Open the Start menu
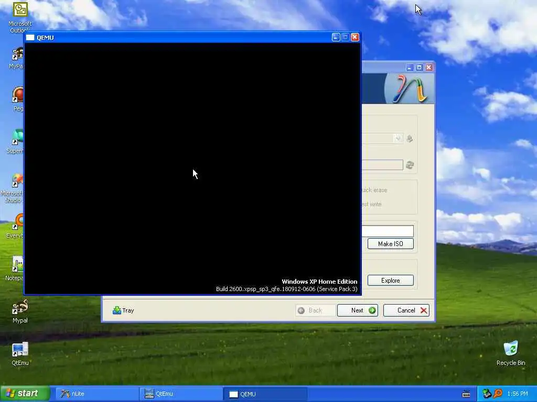The image size is (537, 402). pyautogui.click(x=25, y=394)
